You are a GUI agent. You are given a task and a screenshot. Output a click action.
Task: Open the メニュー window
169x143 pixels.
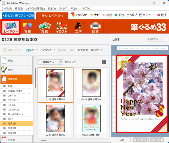[x=146, y=15]
